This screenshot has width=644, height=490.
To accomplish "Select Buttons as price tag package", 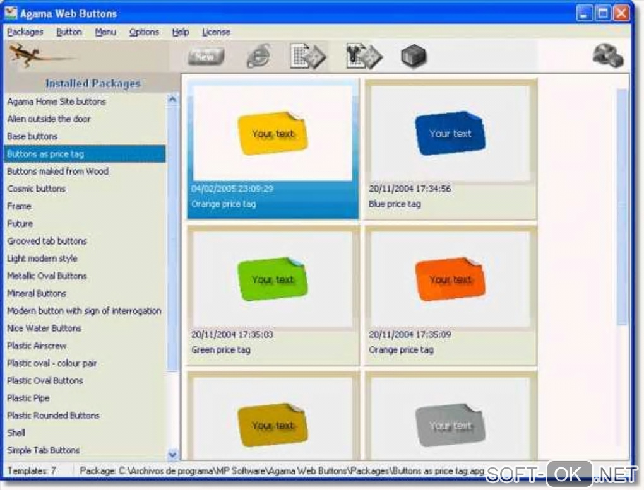I will click(85, 154).
